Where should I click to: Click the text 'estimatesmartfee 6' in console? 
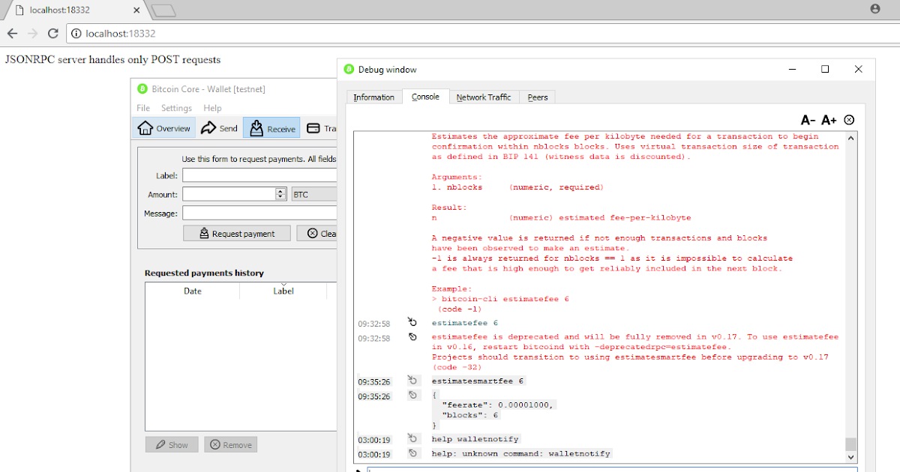(x=478, y=381)
